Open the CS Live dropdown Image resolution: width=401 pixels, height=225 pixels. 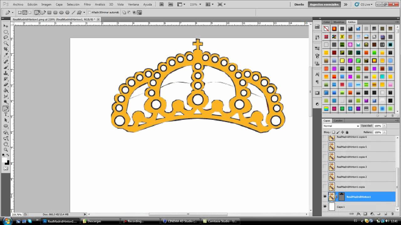point(364,4)
